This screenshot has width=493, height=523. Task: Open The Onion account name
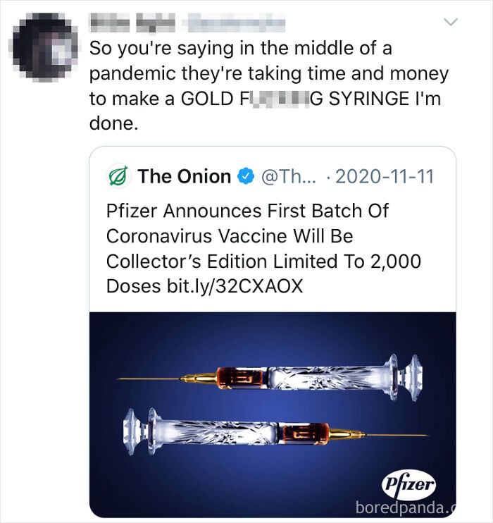click(x=185, y=176)
